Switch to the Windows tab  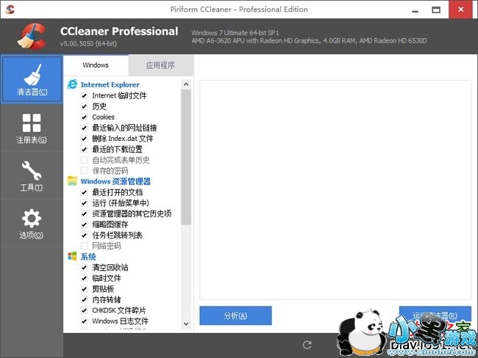point(96,65)
